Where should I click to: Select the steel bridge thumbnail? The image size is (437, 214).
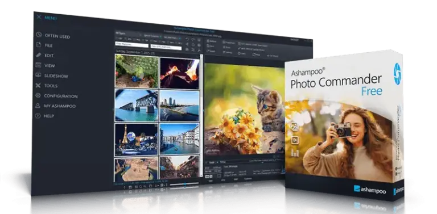point(137,106)
